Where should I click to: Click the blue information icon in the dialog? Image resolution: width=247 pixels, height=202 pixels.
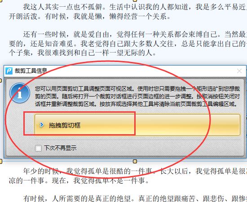click(20, 93)
